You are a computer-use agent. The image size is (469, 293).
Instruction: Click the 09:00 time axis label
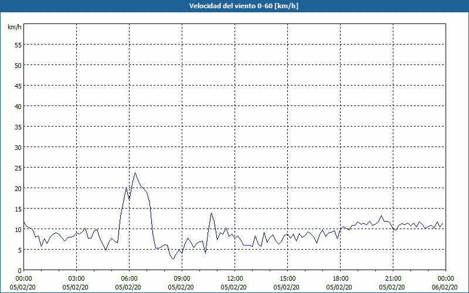(182, 279)
